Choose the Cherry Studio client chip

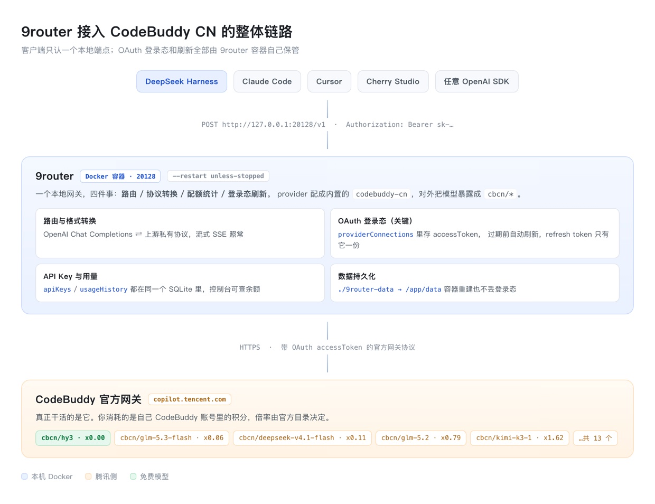tap(393, 81)
